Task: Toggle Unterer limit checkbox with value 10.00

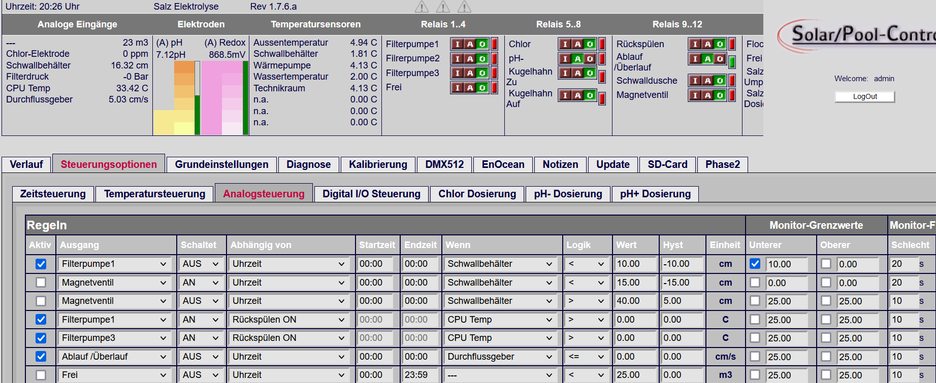Action: (x=755, y=264)
